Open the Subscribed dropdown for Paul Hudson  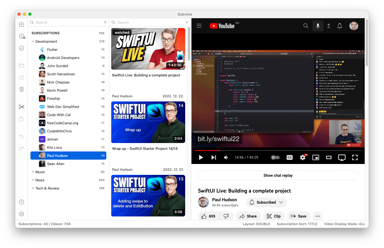pos(266,202)
